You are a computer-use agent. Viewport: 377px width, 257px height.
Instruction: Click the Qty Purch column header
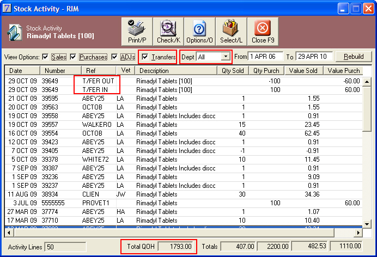(266, 71)
